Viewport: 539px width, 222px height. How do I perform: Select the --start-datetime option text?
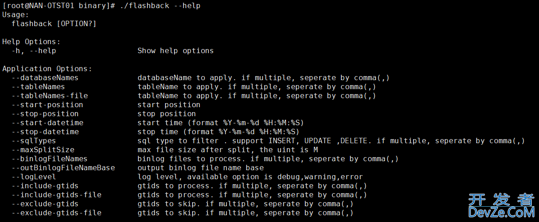coord(47,123)
